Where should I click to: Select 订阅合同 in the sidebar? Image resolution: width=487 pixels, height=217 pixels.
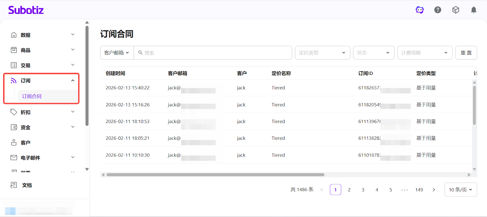(32, 96)
